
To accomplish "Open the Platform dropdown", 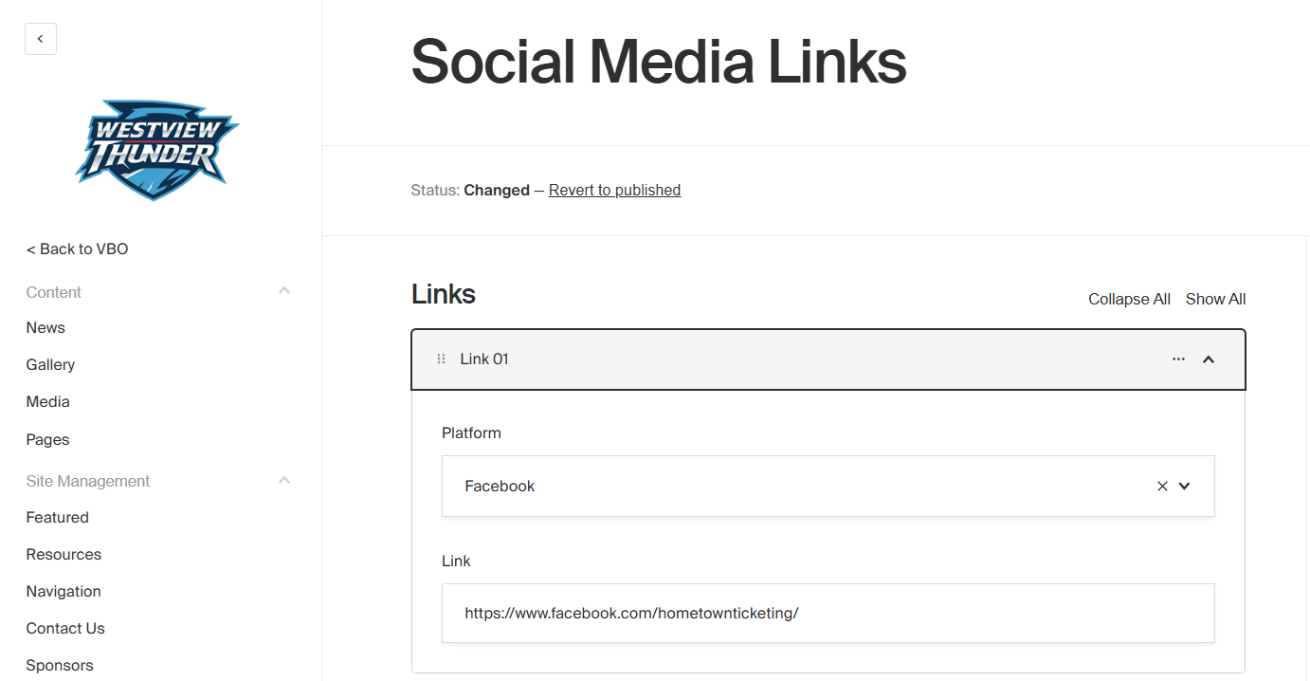I will click(x=1184, y=487).
